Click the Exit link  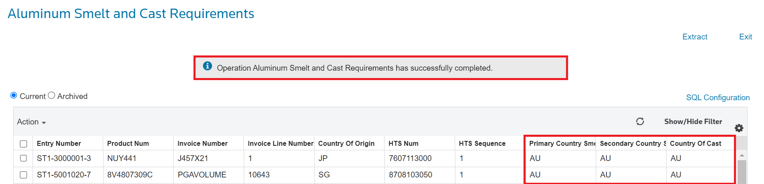[745, 37]
